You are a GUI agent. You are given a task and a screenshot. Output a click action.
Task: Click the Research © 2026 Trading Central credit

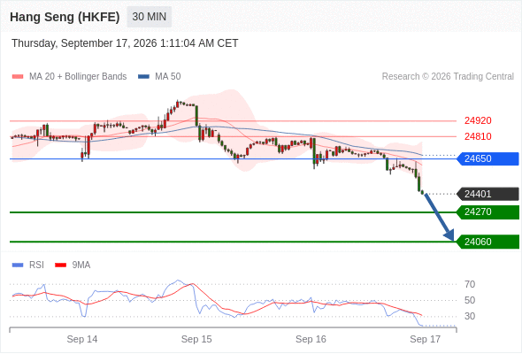coord(448,77)
